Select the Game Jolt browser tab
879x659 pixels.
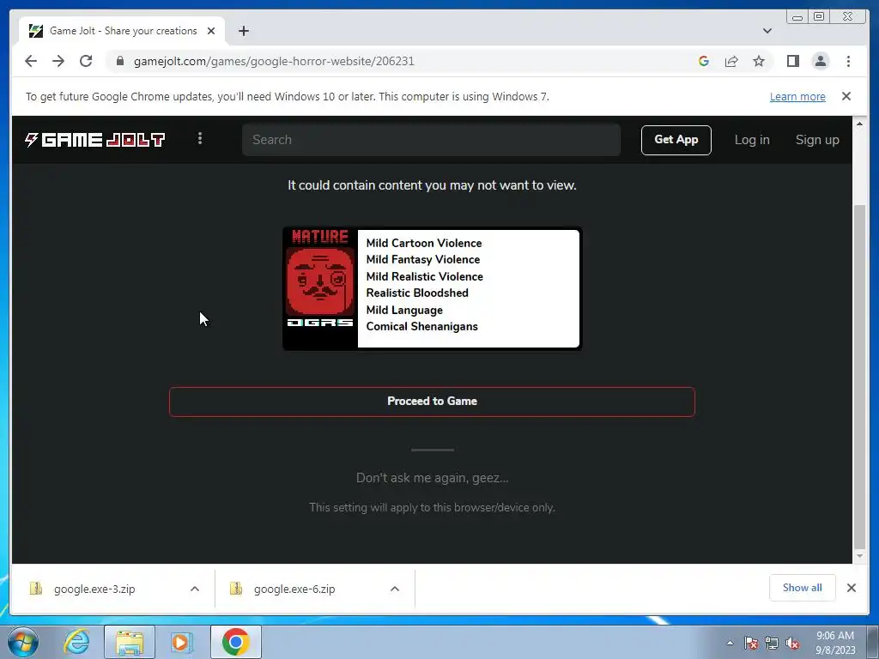pos(122,31)
